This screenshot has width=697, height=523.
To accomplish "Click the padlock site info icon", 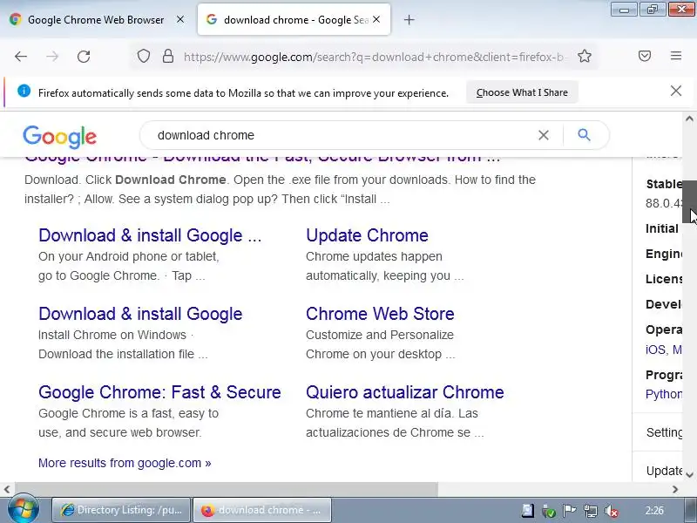I will (x=168, y=57).
